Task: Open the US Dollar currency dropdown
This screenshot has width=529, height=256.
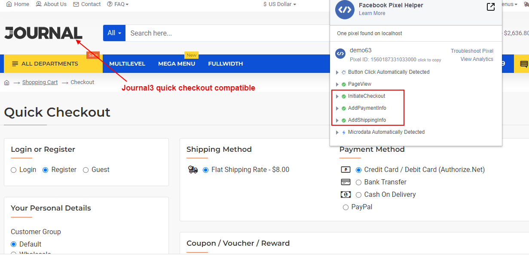Action: [279, 4]
